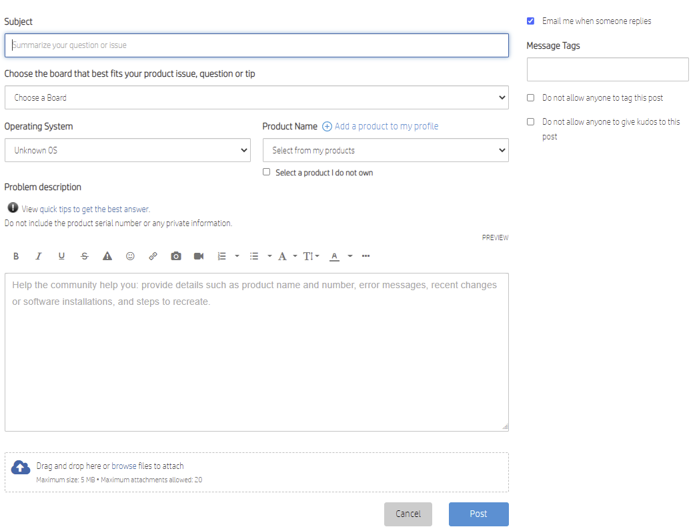693x529 pixels.
Task: Open the more formatting options menu
Action: coord(366,255)
